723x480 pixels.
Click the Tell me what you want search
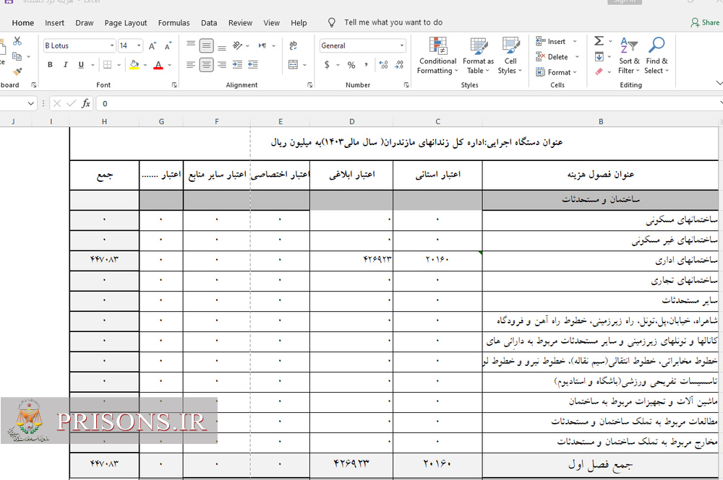point(393,22)
